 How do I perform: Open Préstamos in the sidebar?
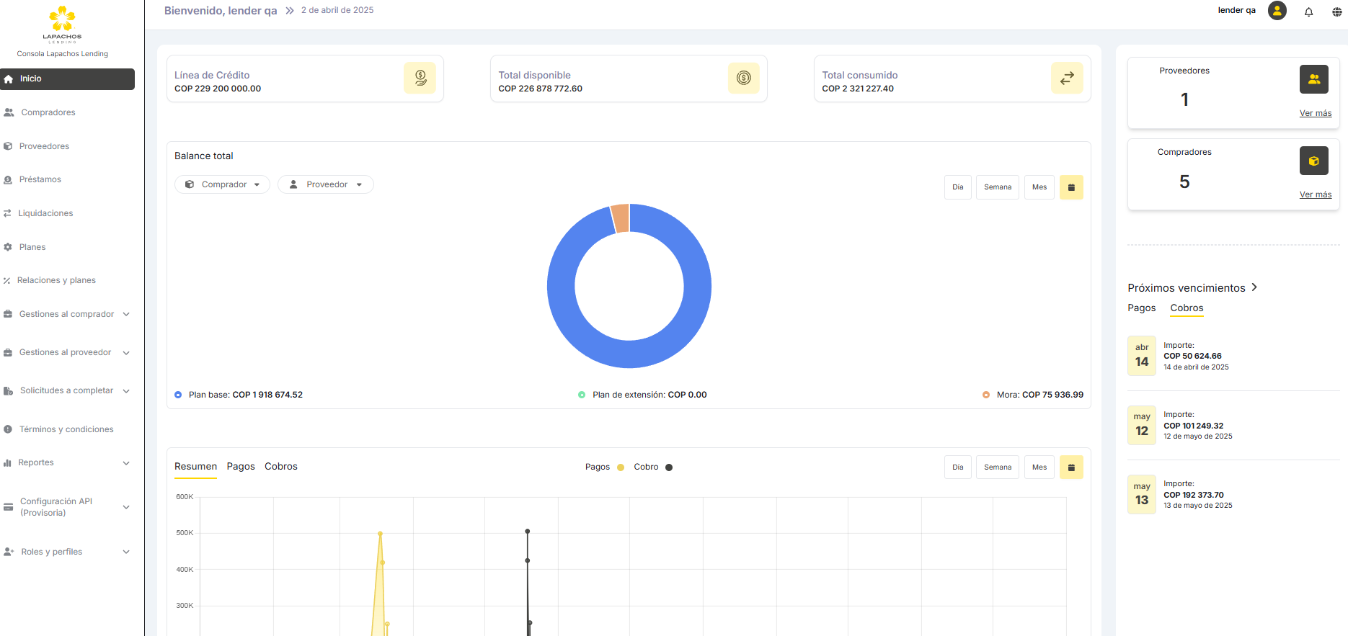(40, 179)
